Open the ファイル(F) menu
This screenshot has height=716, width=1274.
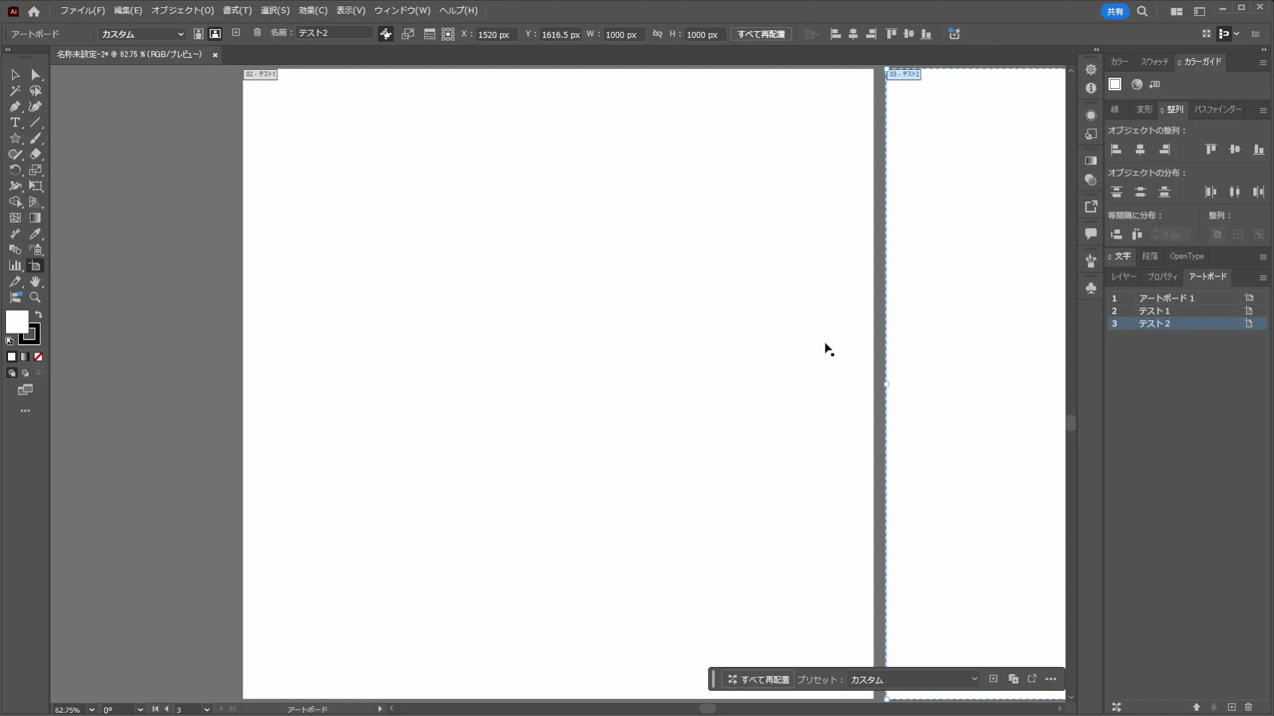tap(82, 11)
